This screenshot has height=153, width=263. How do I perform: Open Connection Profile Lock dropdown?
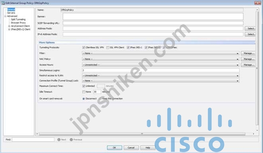[x=160, y=81]
